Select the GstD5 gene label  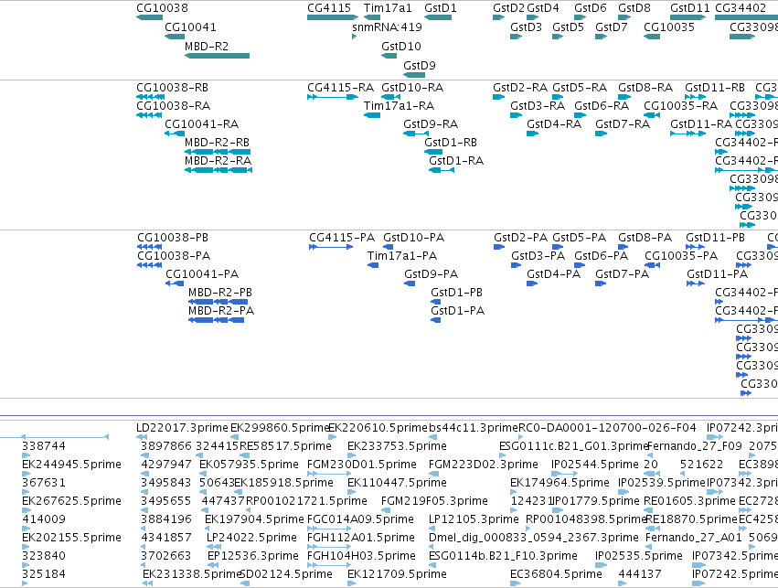pyautogui.click(x=568, y=27)
